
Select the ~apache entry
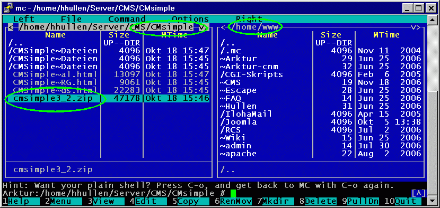pos(321,154)
